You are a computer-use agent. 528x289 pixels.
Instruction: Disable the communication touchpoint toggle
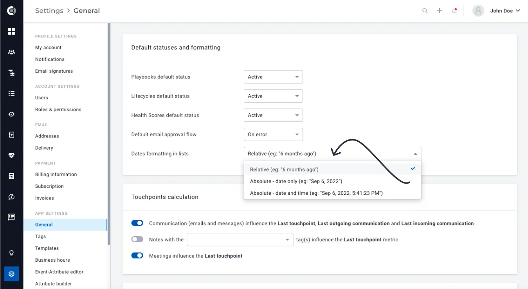coord(137,223)
